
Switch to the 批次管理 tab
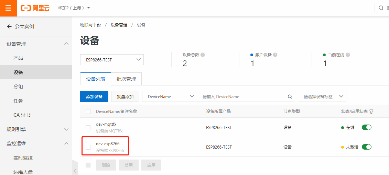(x=126, y=79)
